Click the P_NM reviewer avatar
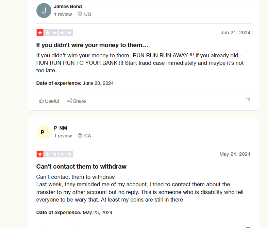This screenshot has width=268, height=228. (44, 132)
